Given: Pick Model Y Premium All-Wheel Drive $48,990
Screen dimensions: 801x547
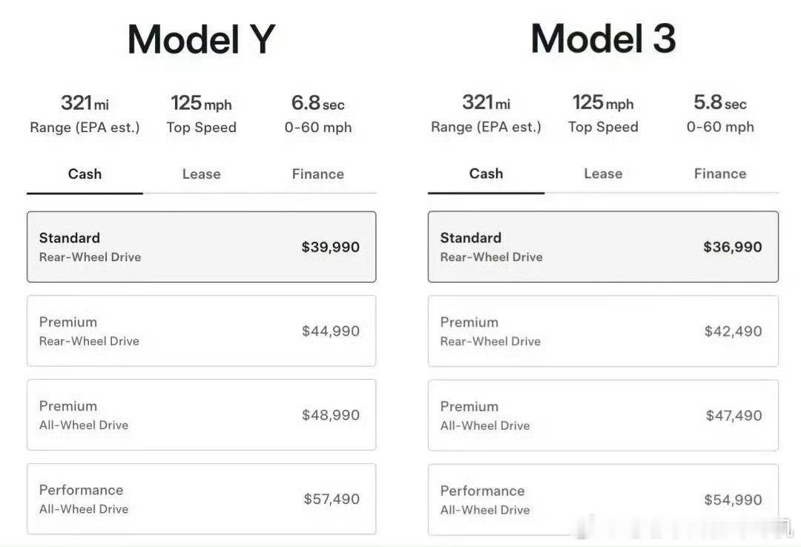Looking at the screenshot, I should (201, 415).
